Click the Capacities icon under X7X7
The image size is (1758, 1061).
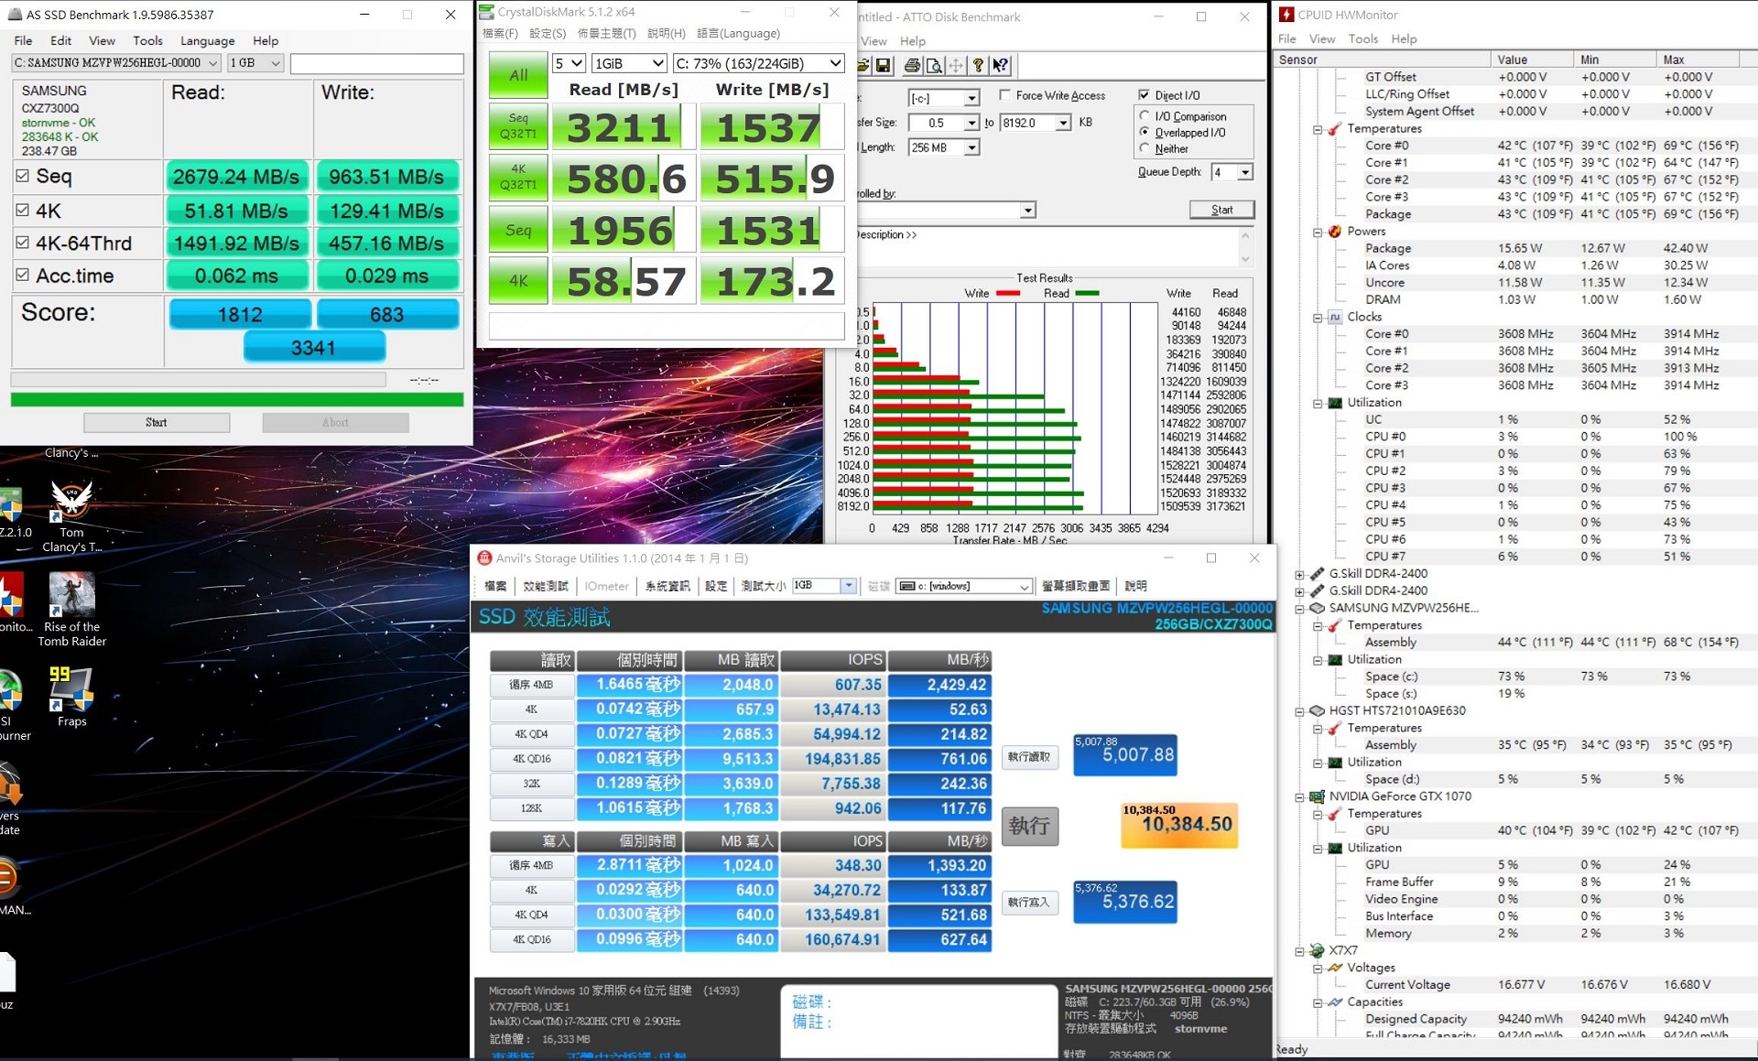click(x=1335, y=1001)
